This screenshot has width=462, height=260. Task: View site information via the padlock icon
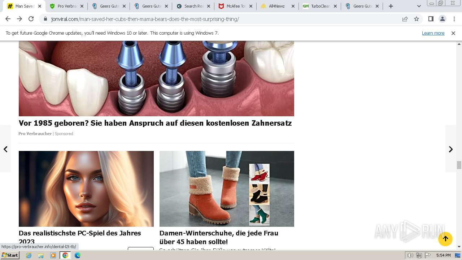(45, 19)
